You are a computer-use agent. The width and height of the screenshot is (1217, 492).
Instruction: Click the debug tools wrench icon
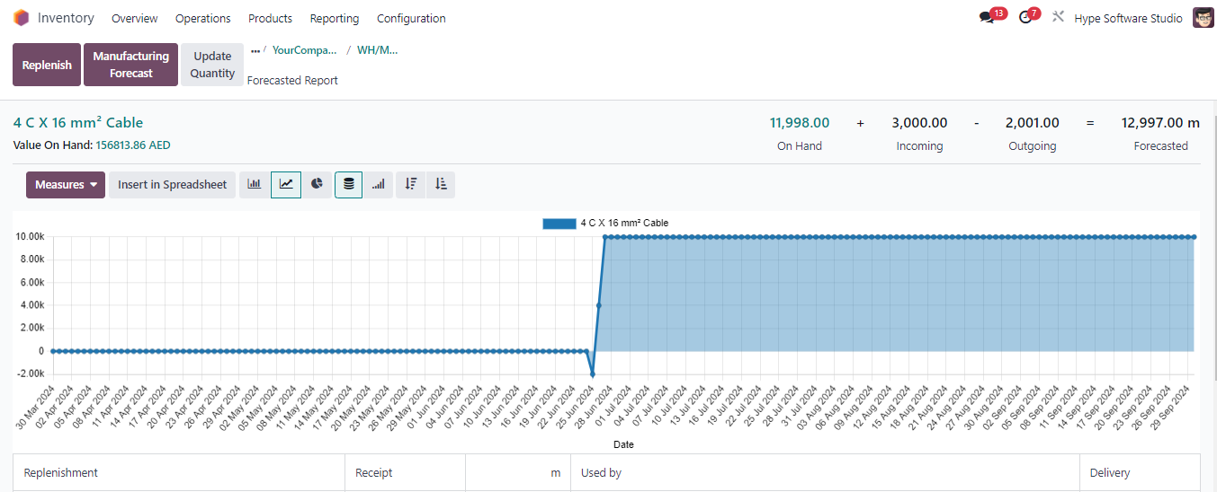tap(1058, 18)
